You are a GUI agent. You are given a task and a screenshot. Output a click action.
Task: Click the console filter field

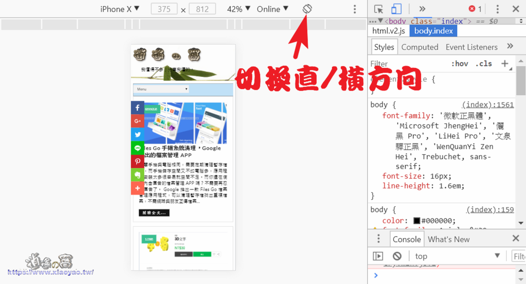click(519, 257)
